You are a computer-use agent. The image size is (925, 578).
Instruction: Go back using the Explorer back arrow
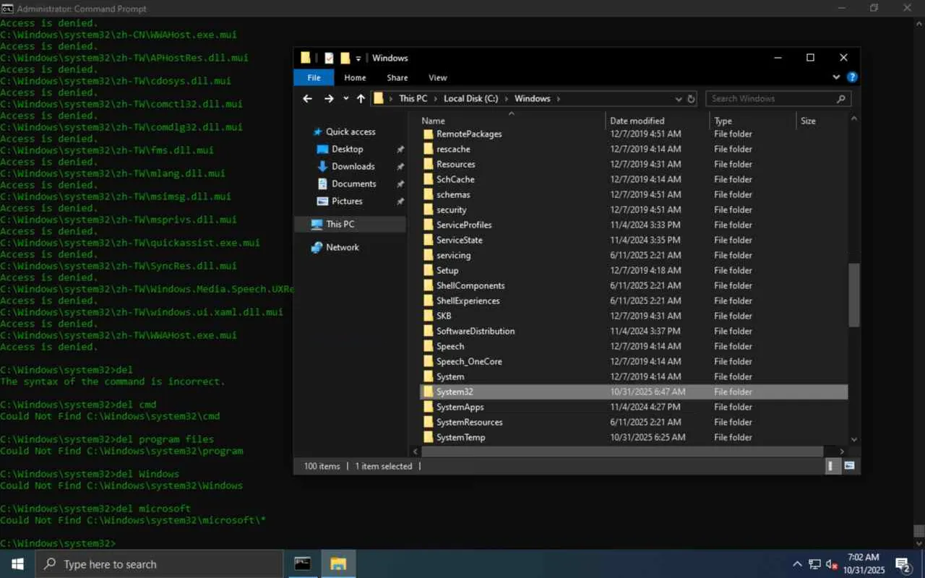(x=308, y=99)
